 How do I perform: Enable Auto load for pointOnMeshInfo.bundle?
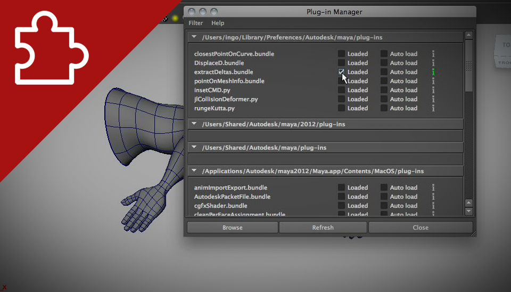tap(384, 81)
